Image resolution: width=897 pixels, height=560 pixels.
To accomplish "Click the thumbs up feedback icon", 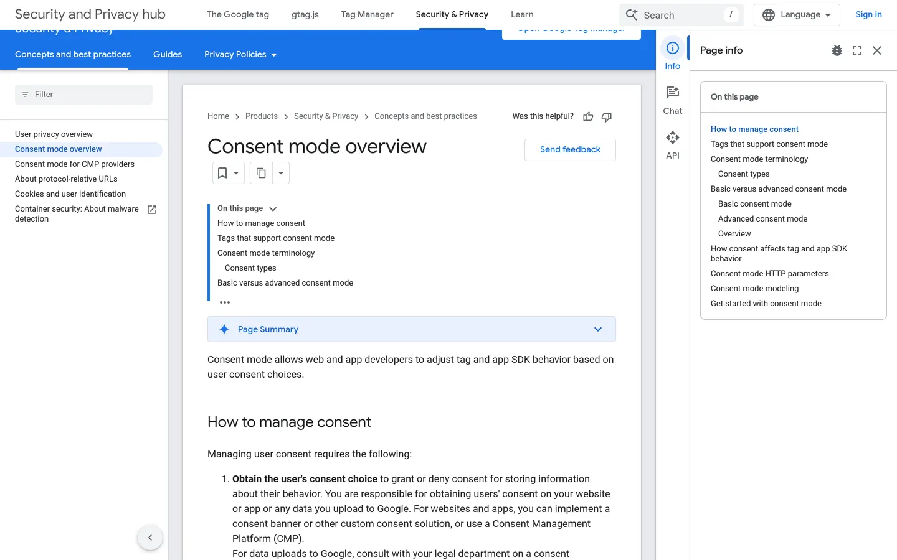I will point(587,116).
